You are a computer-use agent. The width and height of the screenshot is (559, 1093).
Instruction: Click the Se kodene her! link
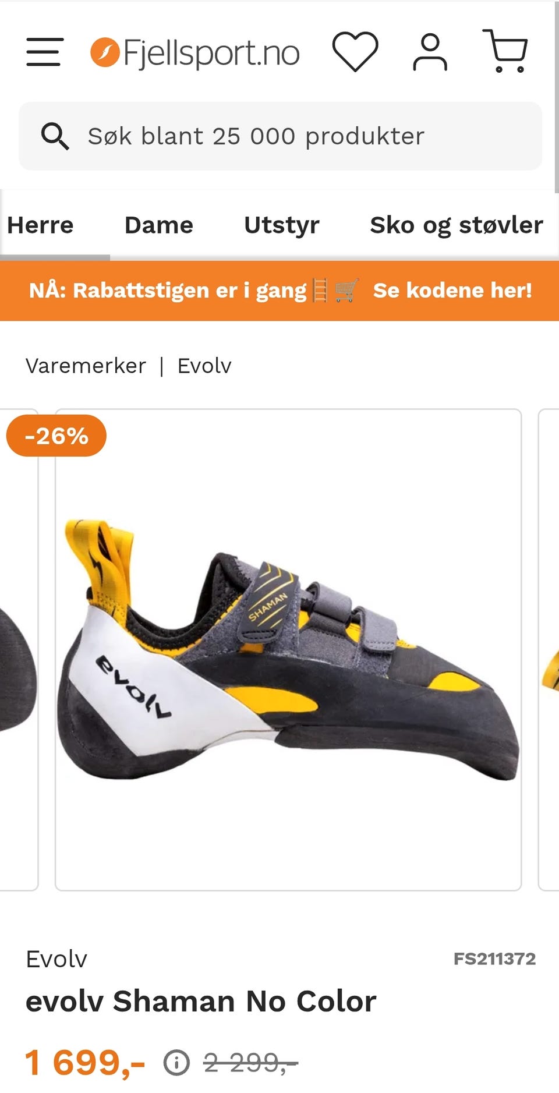[x=452, y=290]
